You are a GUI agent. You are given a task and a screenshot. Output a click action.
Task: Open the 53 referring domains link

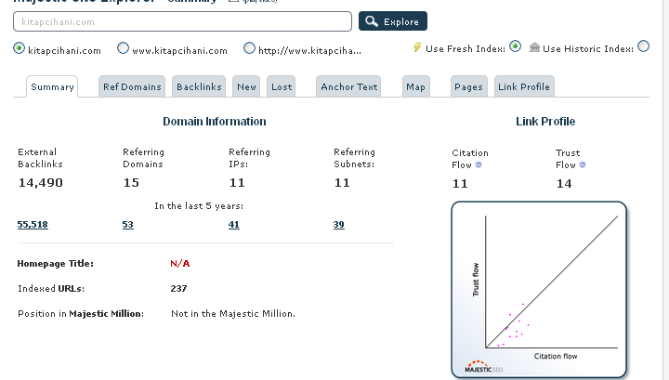click(x=127, y=224)
